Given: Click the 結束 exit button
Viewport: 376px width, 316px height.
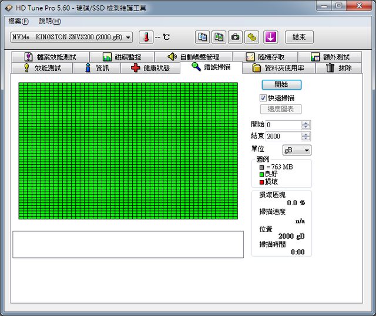Looking at the screenshot, I should pyautogui.click(x=299, y=37).
